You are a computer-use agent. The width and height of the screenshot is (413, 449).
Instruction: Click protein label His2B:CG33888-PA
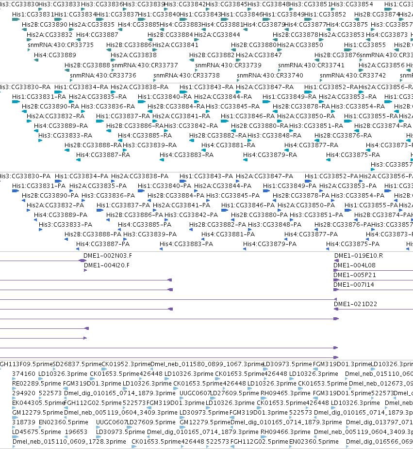click(93, 234)
